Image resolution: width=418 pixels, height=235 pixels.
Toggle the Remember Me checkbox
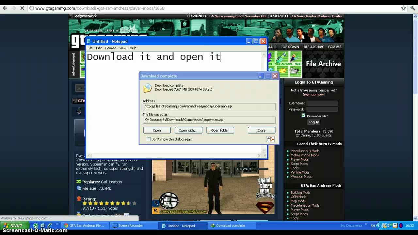click(x=303, y=116)
